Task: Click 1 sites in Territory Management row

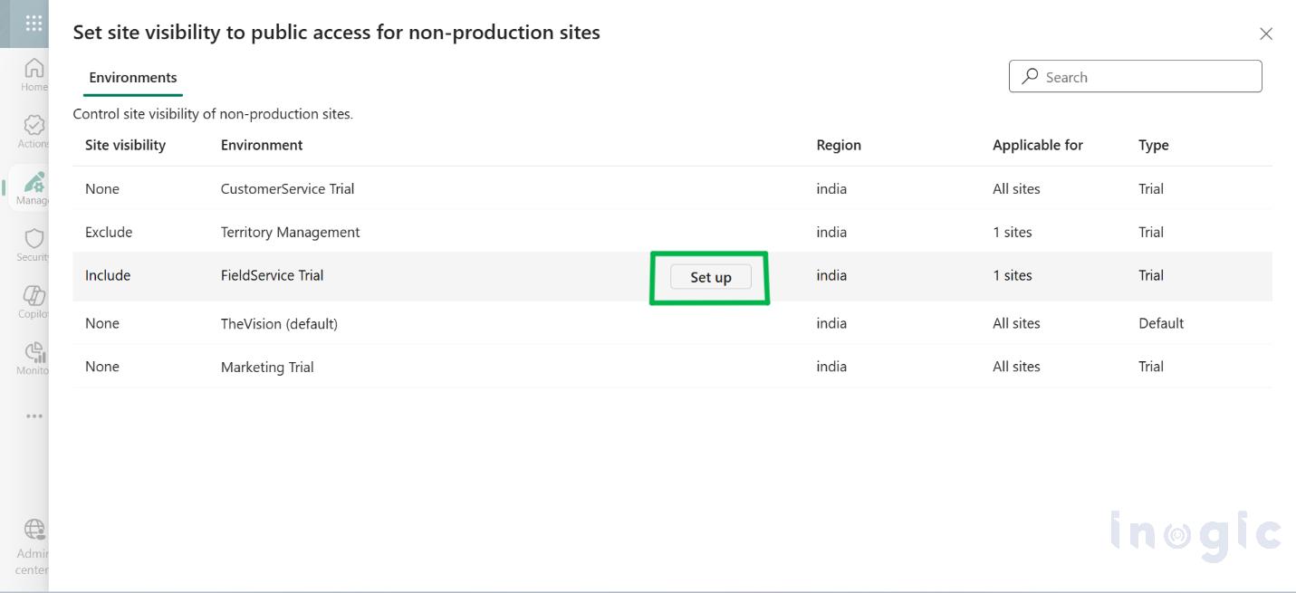Action: pyautogui.click(x=1013, y=232)
